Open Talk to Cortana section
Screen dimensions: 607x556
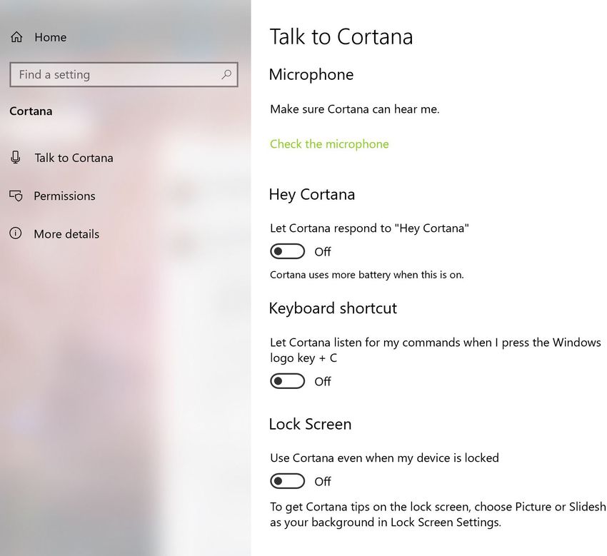(74, 158)
